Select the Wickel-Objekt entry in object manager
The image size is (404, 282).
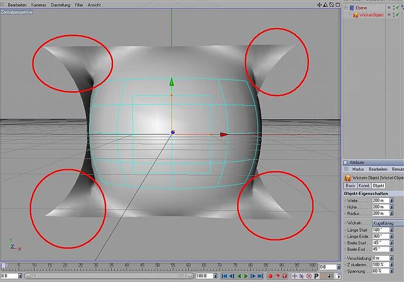(371, 15)
